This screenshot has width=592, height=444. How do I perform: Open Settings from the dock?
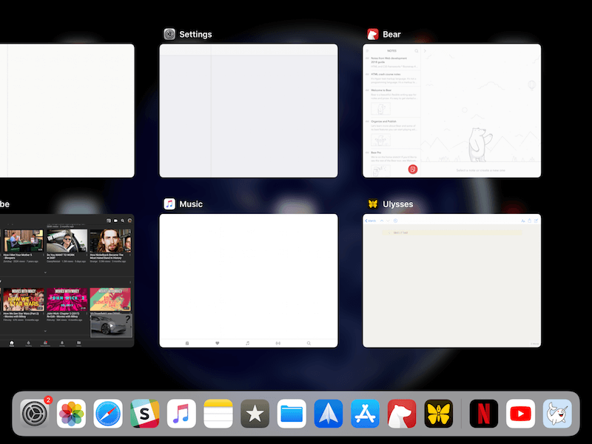click(x=35, y=414)
